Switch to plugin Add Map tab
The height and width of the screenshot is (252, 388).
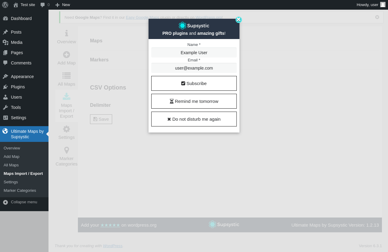(x=66, y=58)
